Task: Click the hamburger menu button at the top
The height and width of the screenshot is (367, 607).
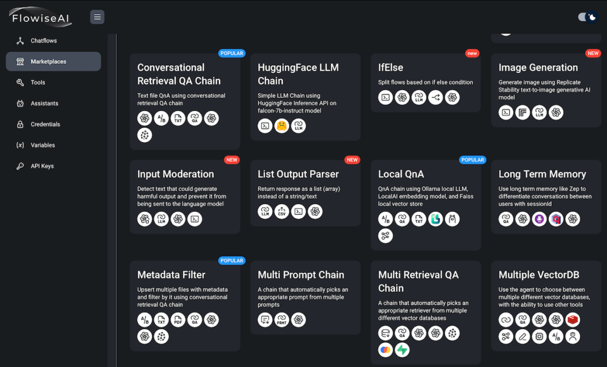Action: (97, 17)
